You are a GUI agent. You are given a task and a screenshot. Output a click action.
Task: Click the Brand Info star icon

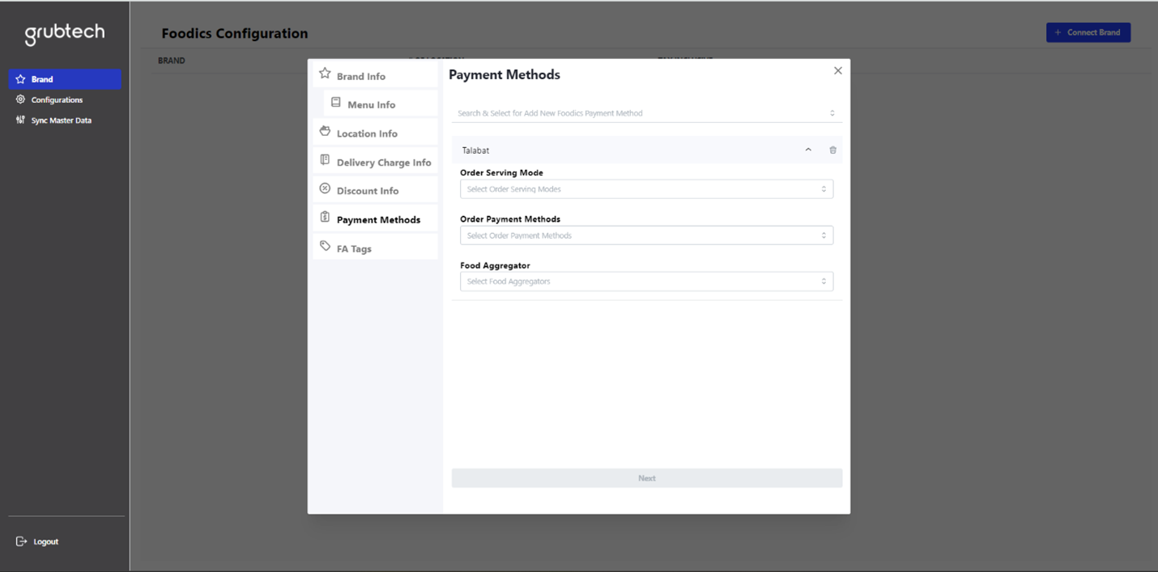click(325, 74)
